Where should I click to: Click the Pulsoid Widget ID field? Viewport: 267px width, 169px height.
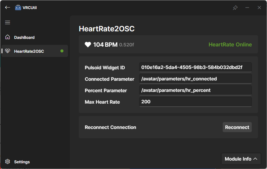(195, 67)
